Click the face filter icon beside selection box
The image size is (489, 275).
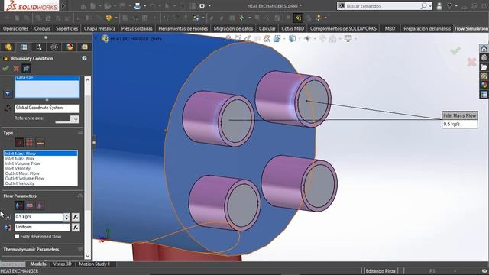coord(8,93)
